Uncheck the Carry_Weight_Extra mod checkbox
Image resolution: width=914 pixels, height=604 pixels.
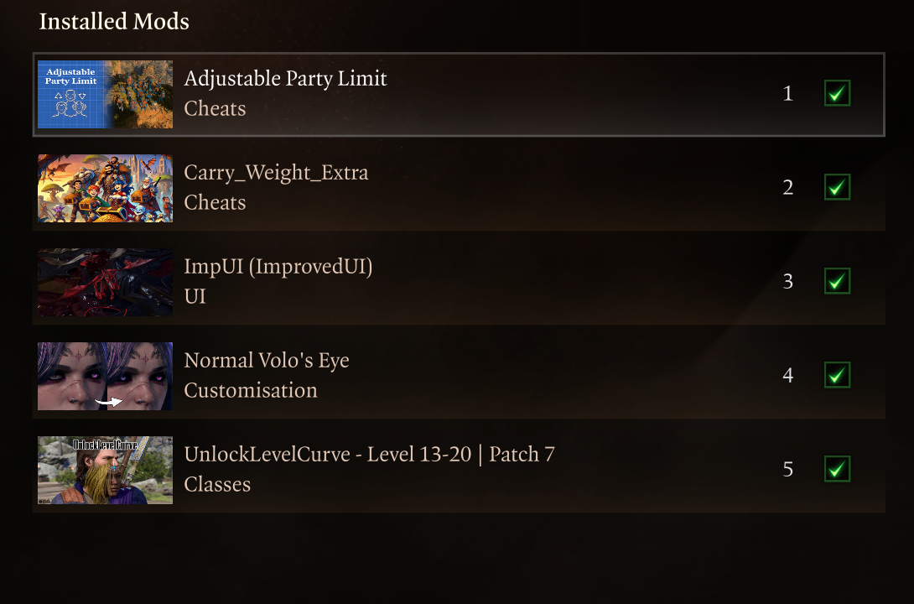click(x=837, y=187)
